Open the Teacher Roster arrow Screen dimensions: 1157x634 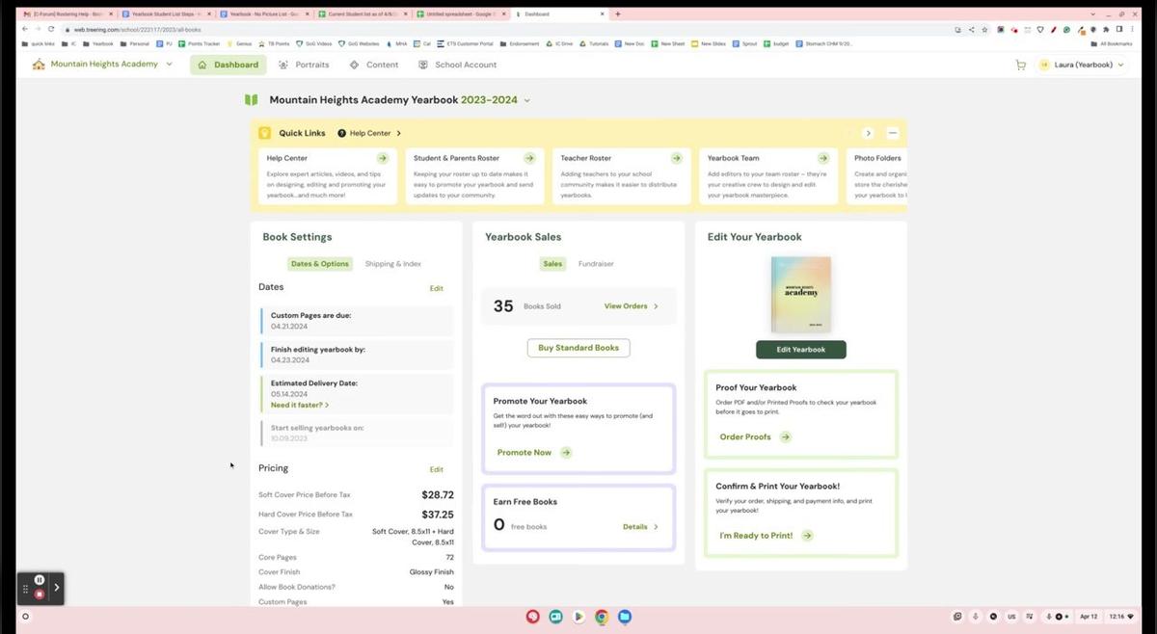[x=676, y=158]
